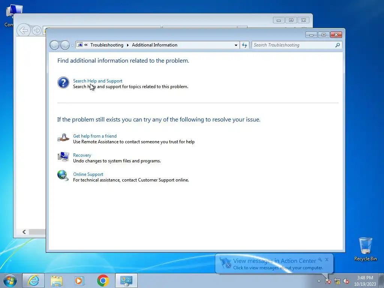
Task: Click the Troubleshooting breadcrumb in address bar
Action: click(x=107, y=45)
